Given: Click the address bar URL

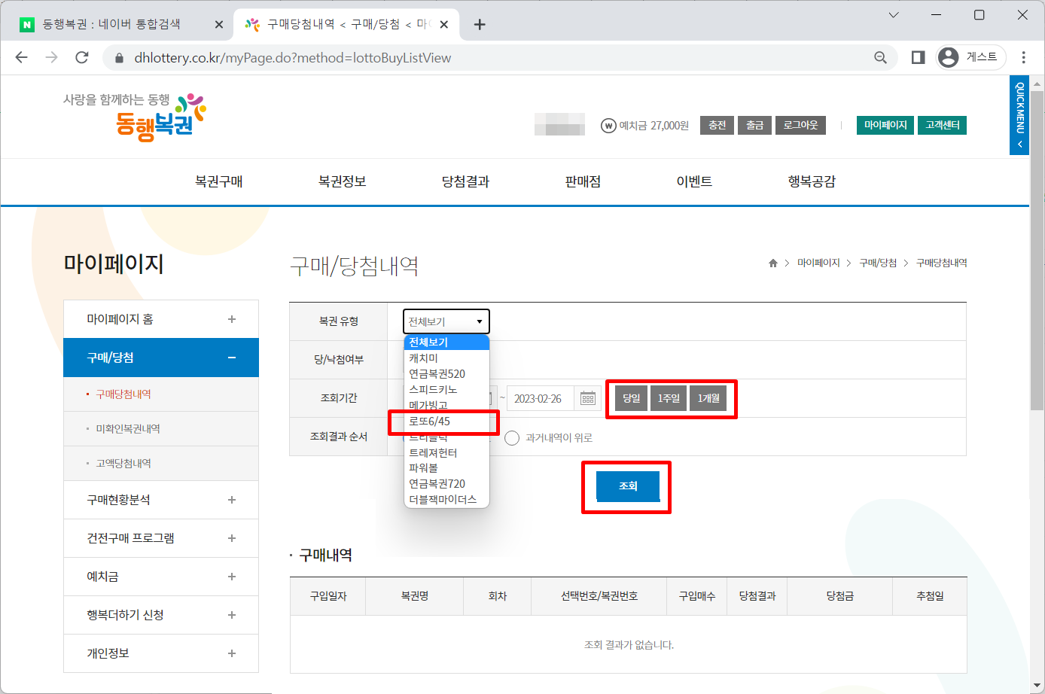Looking at the screenshot, I should click(x=293, y=58).
